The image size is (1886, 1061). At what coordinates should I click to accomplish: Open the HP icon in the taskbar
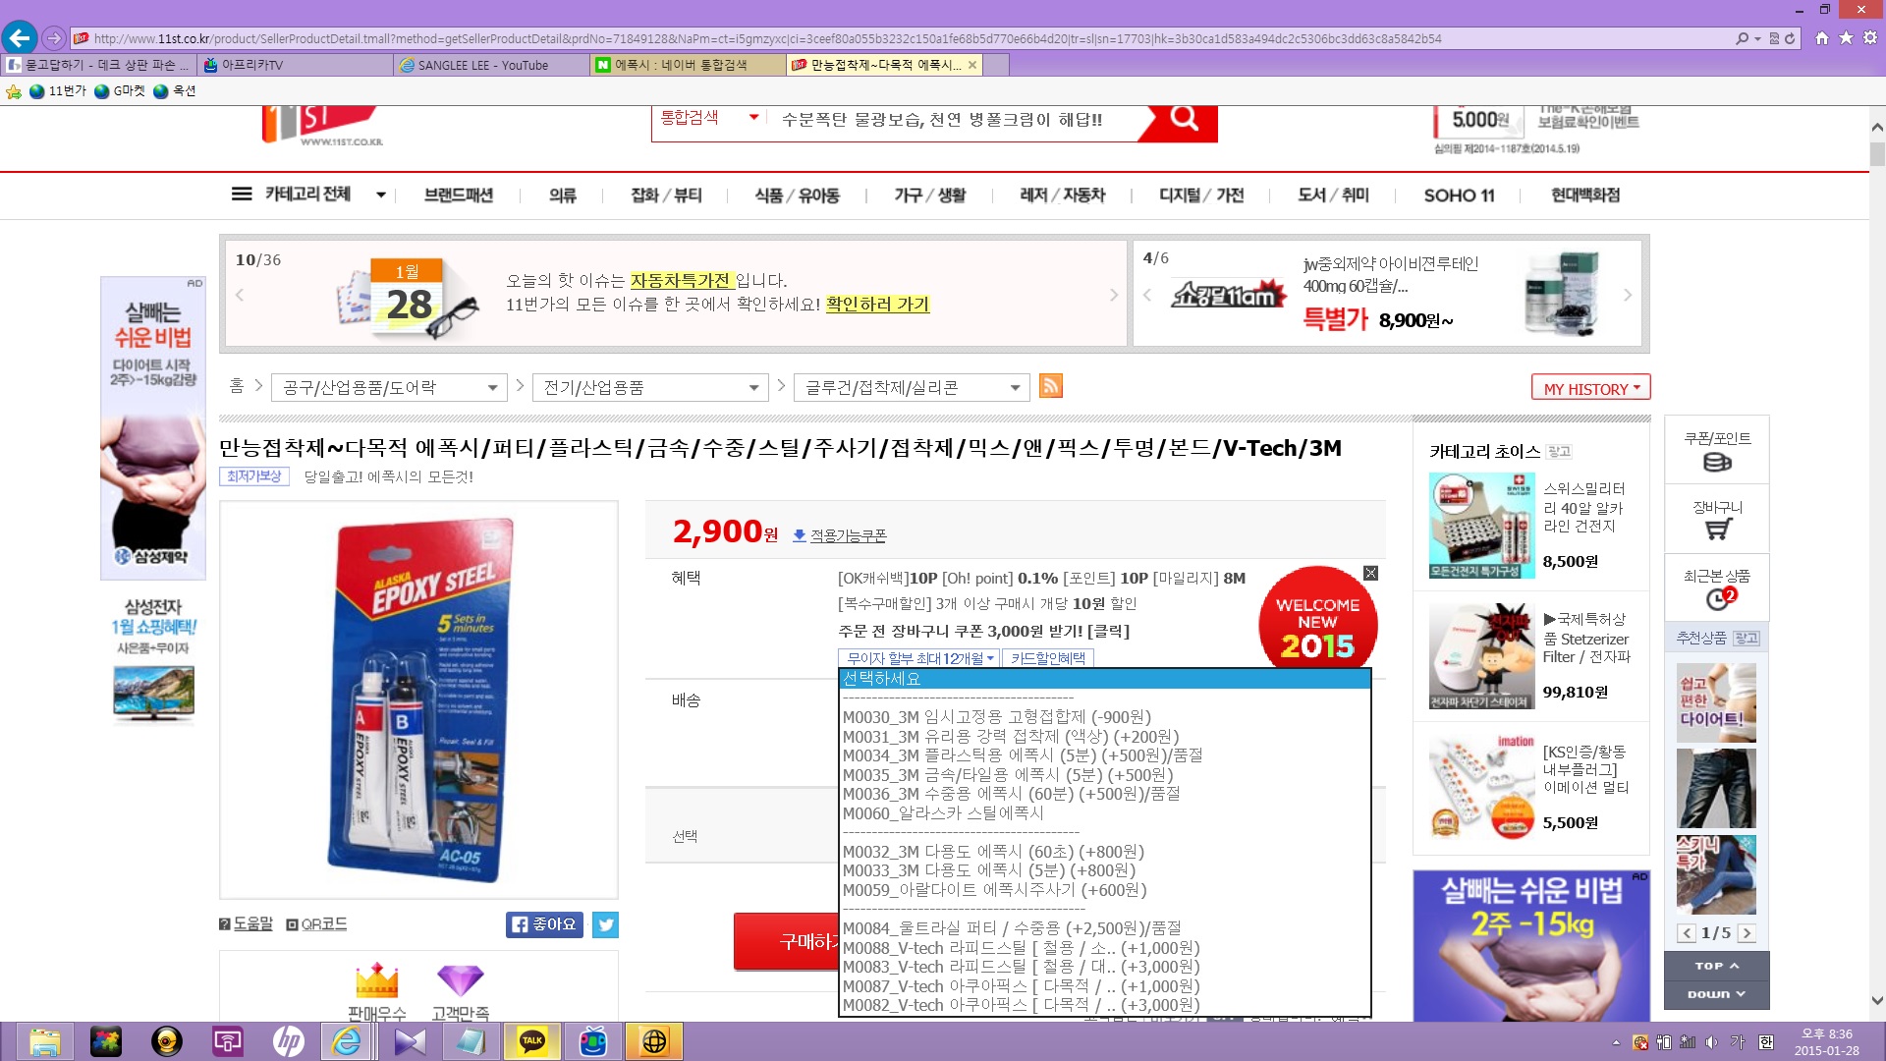(288, 1041)
